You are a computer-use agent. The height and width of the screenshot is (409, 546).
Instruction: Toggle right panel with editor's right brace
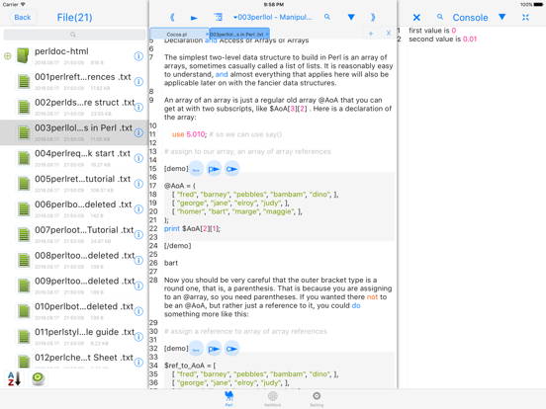point(373,18)
